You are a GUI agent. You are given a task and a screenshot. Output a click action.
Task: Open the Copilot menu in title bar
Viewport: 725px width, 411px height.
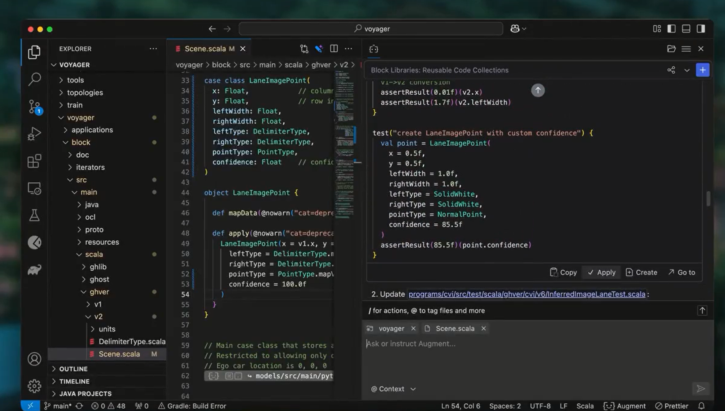click(518, 29)
